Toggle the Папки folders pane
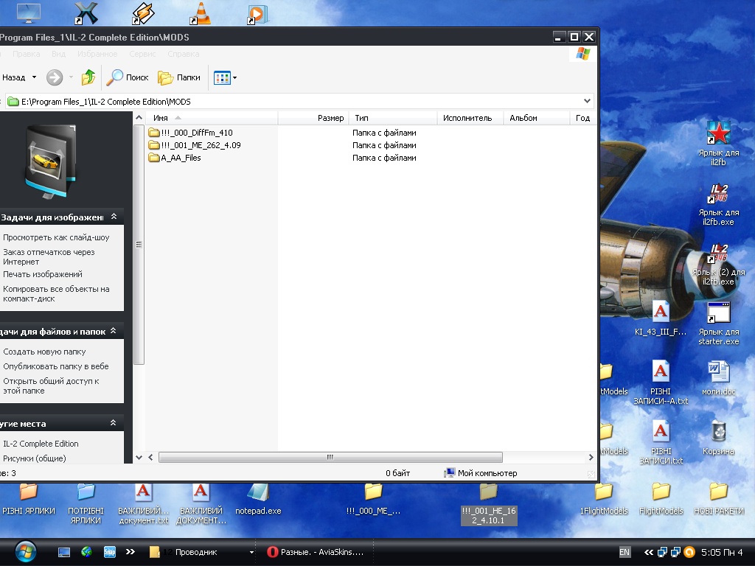Image resolution: width=755 pixels, height=566 pixels. point(179,77)
